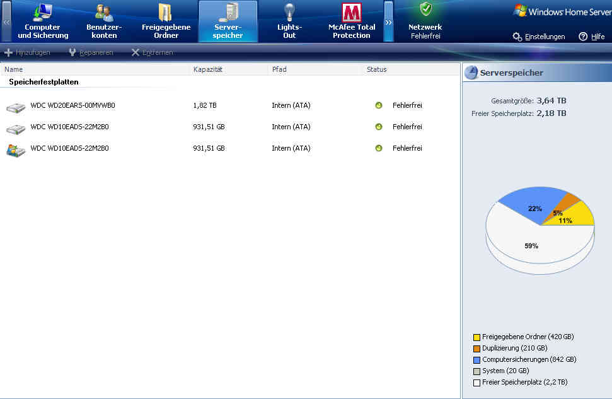Image resolution: width=612 pixels, height=399 pixels.
Task: Click the Freier Speicherplatz (2,2 TB) legend text
Action: (524, 382)
